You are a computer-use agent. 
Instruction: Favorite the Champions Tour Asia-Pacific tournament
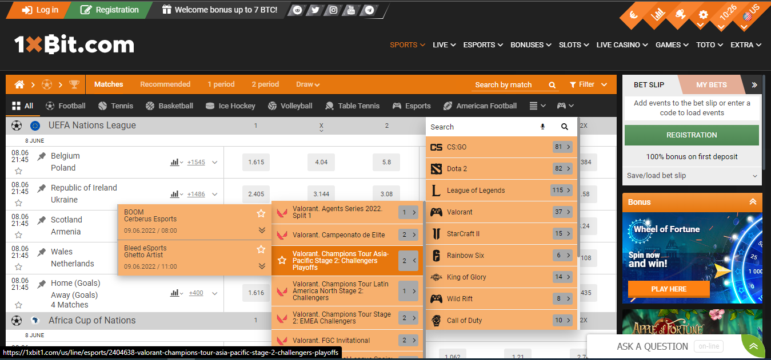point(281,260)
